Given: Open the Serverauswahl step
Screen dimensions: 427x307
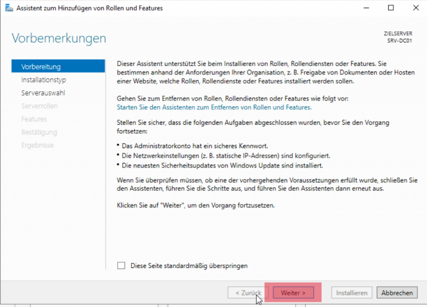Looking at the screenshot, I should [43, 93].
